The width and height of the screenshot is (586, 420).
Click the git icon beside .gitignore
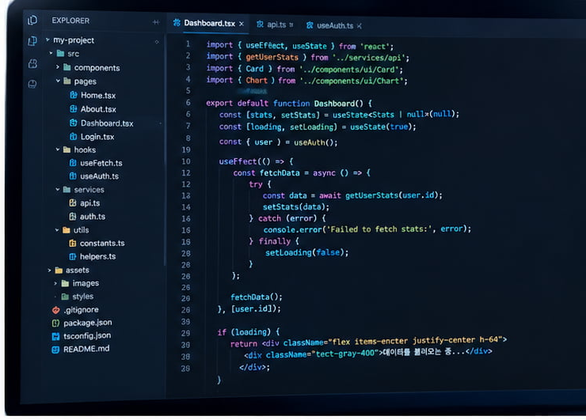(56, 310)
